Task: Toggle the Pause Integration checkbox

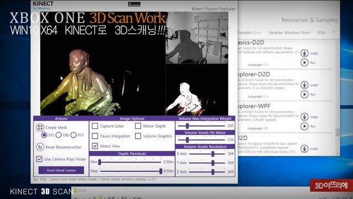Action: (95, 136)
